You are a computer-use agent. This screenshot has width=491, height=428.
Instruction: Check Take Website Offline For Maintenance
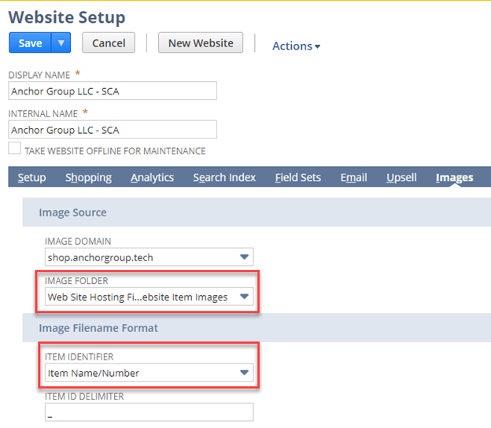tap(15, 149)
